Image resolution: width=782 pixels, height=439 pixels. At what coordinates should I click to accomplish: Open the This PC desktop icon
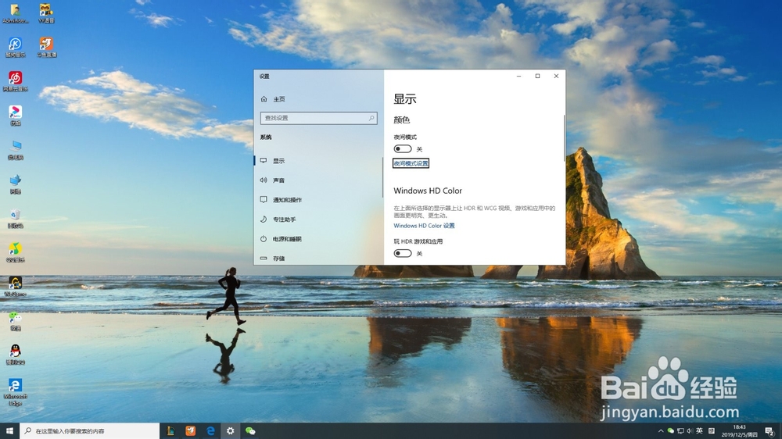15,150
